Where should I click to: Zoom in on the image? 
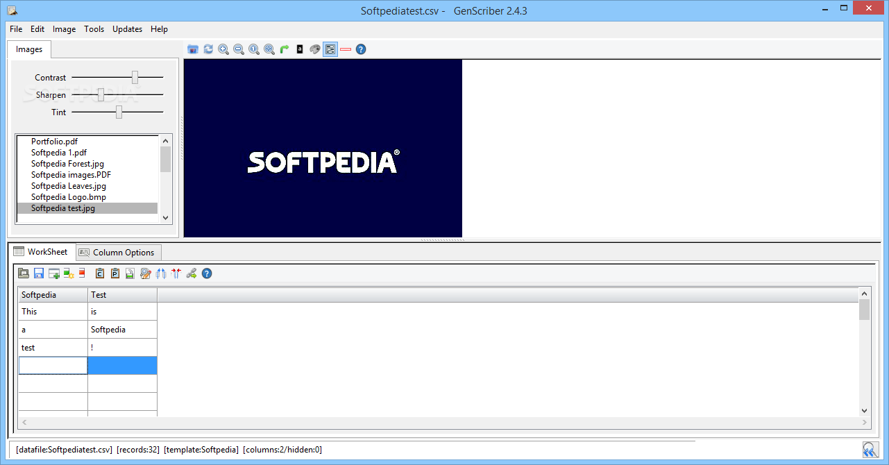point(223,49)
